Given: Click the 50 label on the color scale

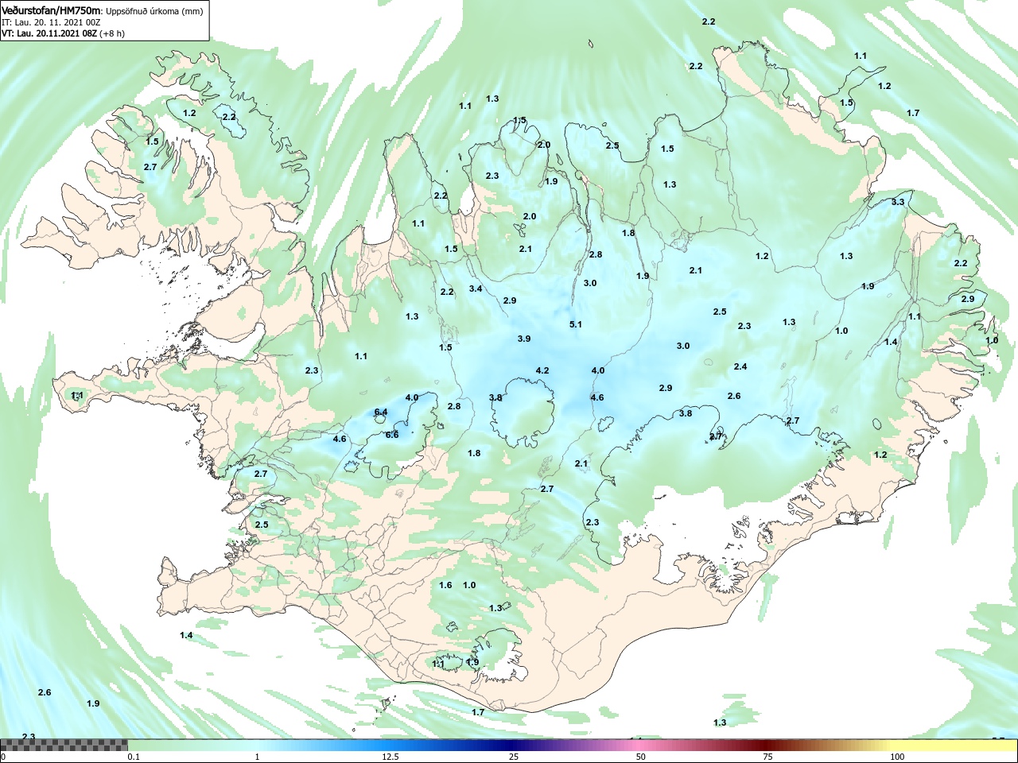Looking at the screenshot, I should pyautogui.click(x=641, y=757).
